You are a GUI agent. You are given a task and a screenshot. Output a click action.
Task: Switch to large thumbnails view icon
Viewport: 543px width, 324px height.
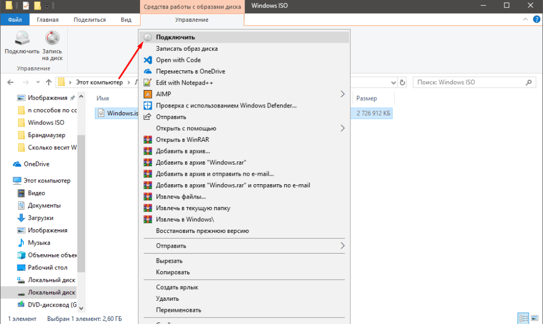coord(533,318)
